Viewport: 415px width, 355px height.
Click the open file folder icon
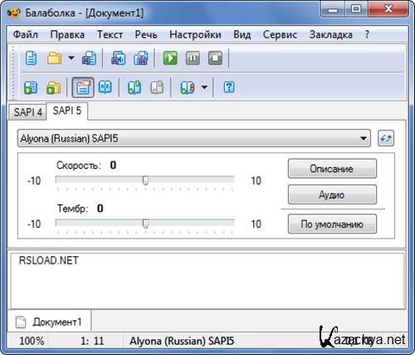(54, 58)
